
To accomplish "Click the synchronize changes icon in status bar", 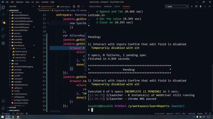I will tap(13, 113).
